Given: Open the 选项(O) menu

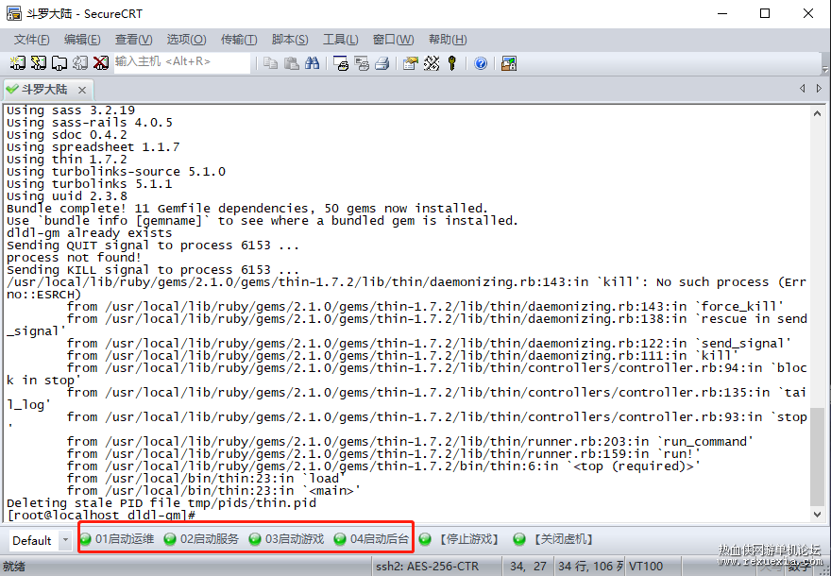Looking at the screenshot, I should pyautogui.click(x=186, y=40).
